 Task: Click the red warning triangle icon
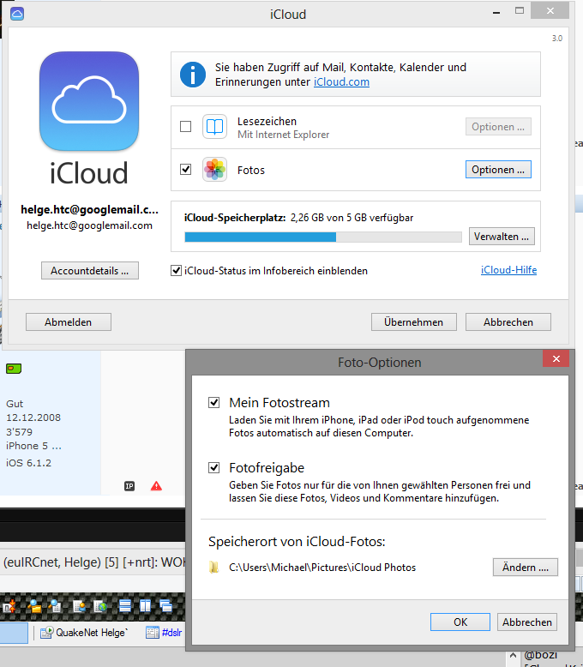[x=156, y=486]
